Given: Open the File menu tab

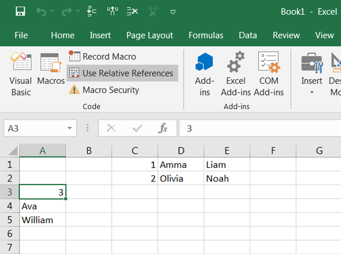Looking at the screenshot, I should (21, 35).
